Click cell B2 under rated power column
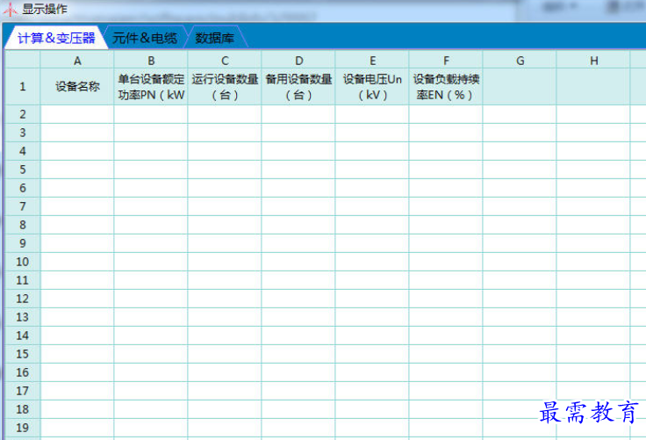 pyautogui.click(x=151, y=114)
